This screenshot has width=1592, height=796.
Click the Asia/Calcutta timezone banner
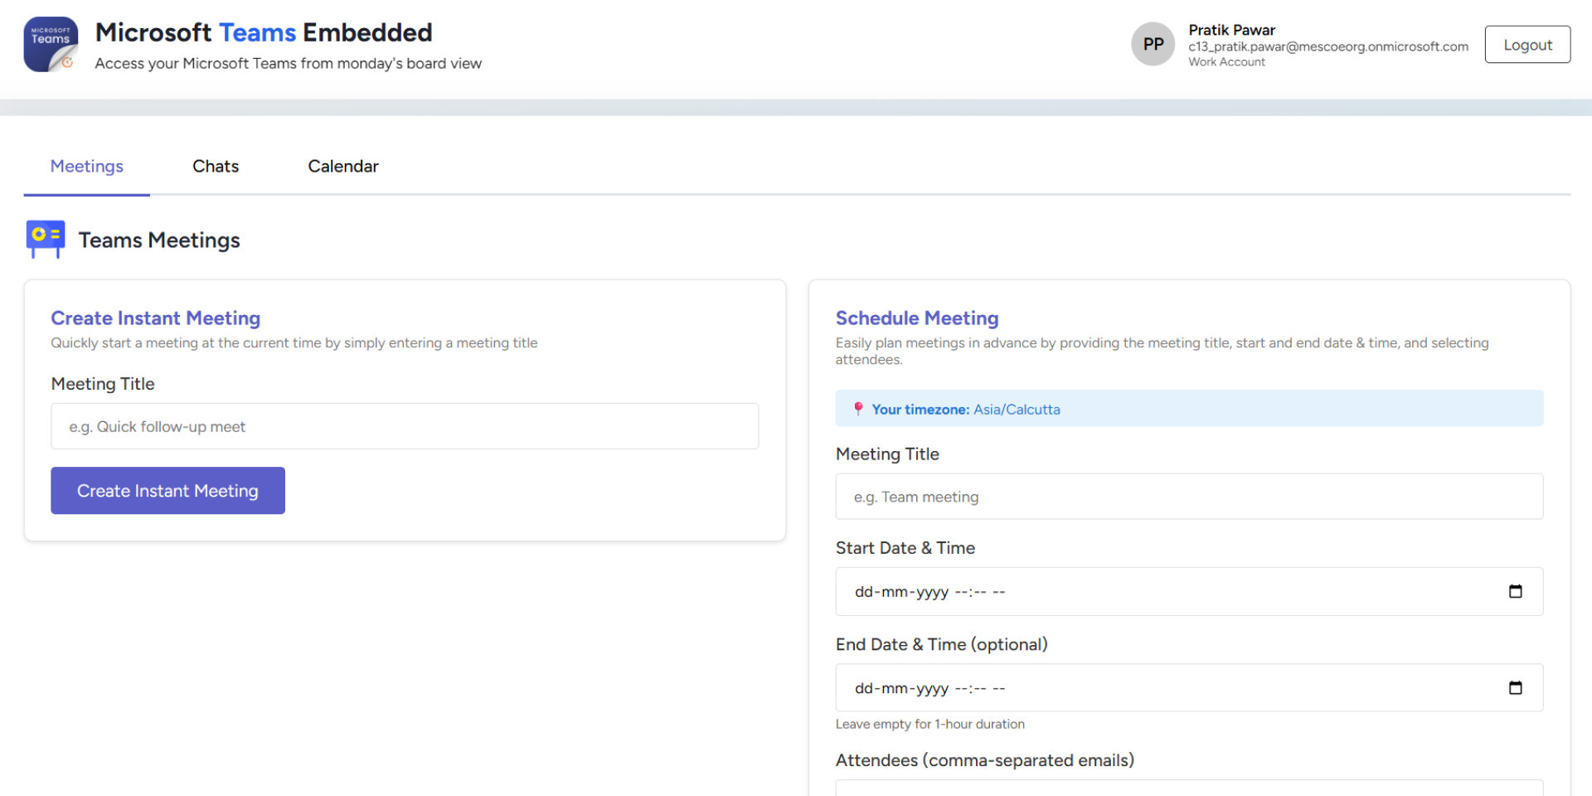click(x=1188, y=409)
